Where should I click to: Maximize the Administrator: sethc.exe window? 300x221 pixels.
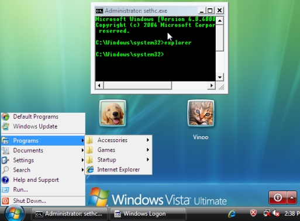point(210,11)
